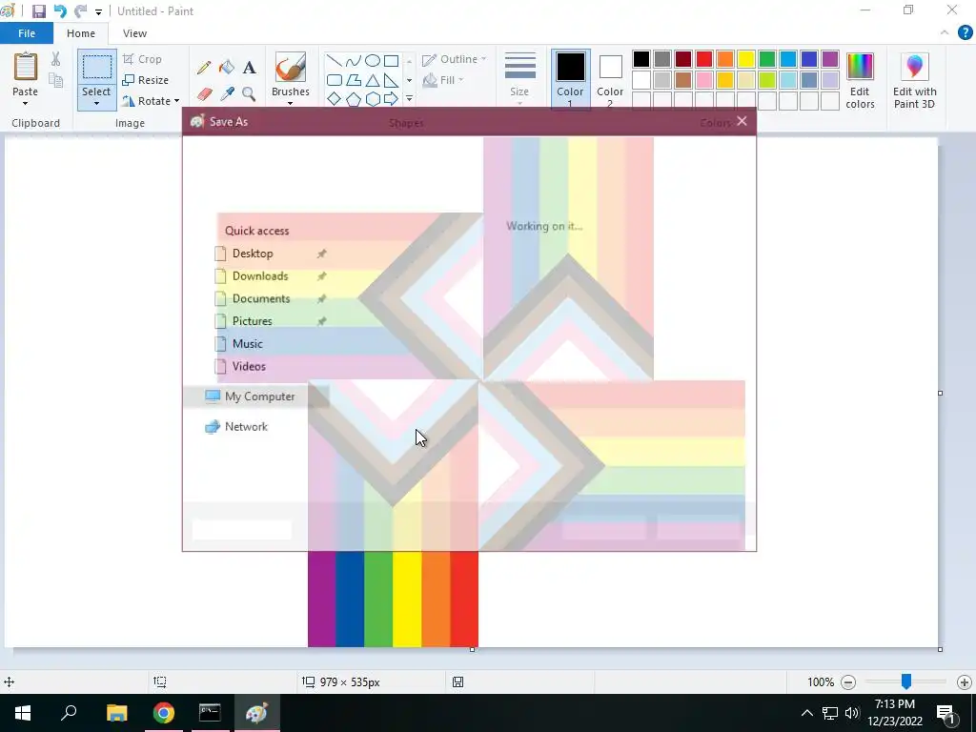976x732 pixels.
Task: Click the Redo arrow in title bar
Action: (80, 11)
